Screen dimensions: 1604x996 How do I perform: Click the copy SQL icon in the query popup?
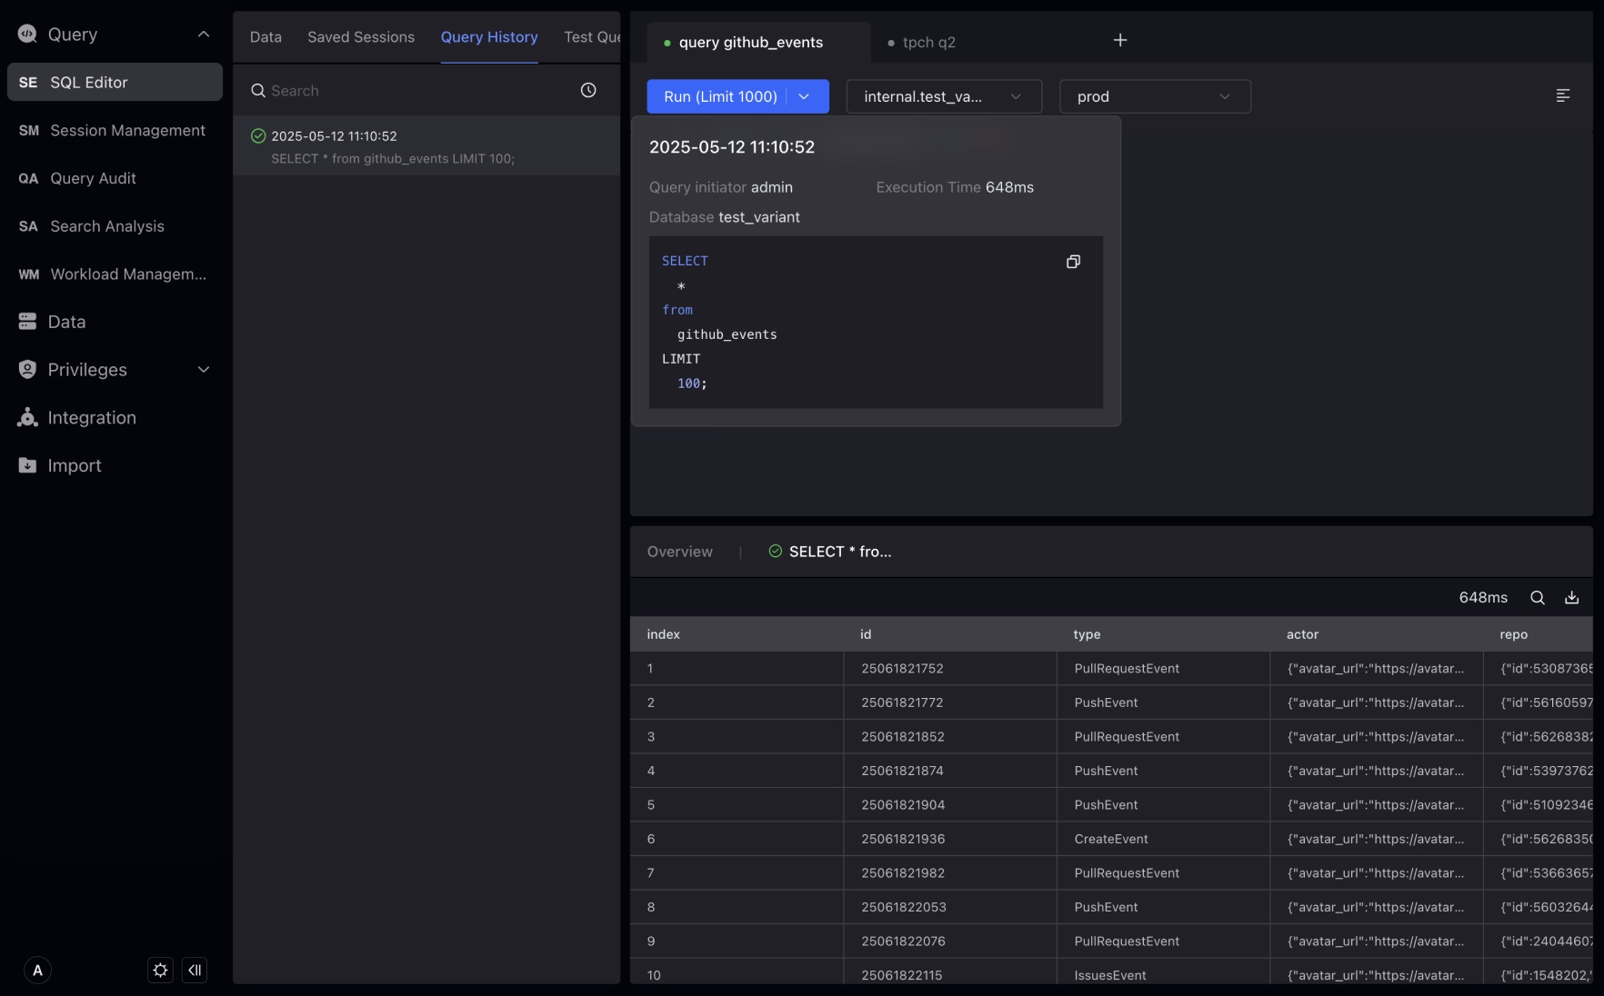(1073, 262)
